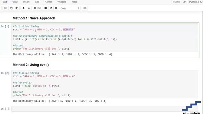Click the output of cell 2
203x114 pixels.
[x=60, y=101]
